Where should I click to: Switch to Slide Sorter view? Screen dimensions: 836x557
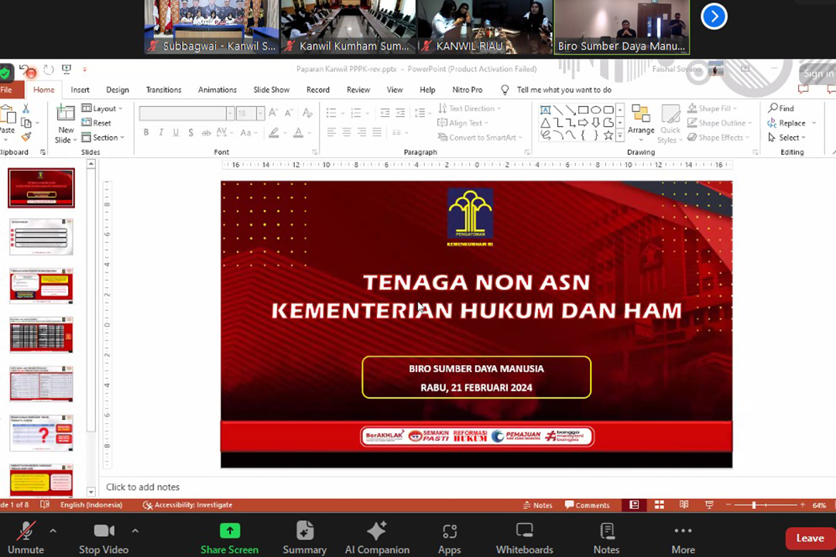click(659, 505)
